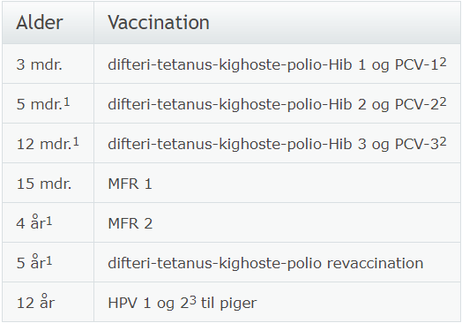Click the HPV 1 og 2 til piger text
This screenshot has width=462, height=323.
pyautogui.click(x=183, y=303)
